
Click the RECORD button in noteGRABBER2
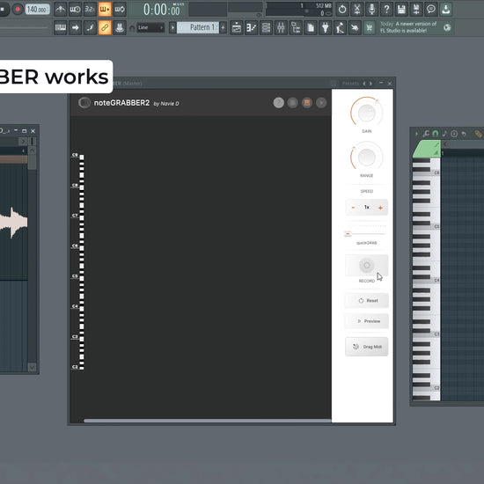click(367, 266)
